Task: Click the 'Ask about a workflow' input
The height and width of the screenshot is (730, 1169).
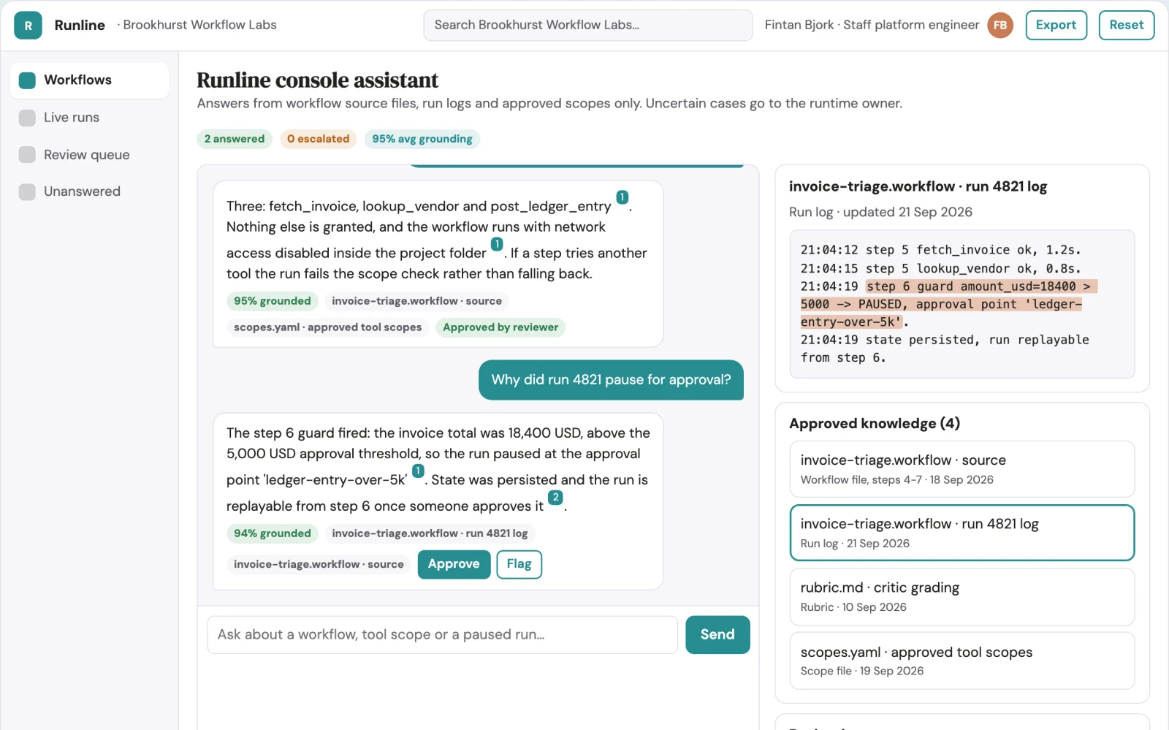Action: [442, 635]
